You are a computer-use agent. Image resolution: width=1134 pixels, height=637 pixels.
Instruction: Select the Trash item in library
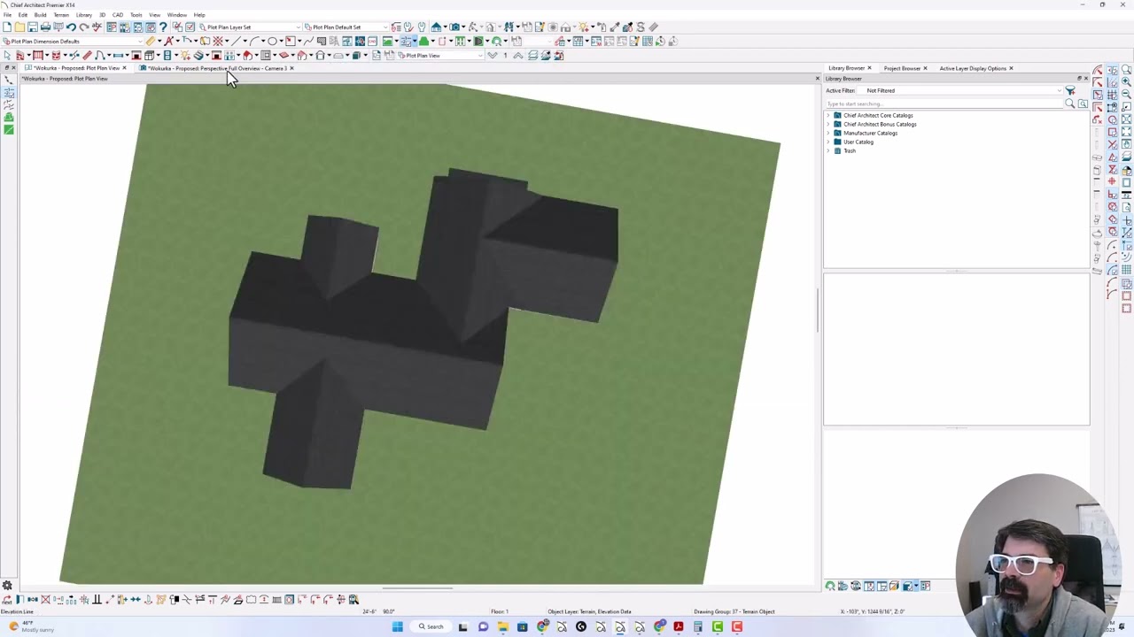(849, 150)
